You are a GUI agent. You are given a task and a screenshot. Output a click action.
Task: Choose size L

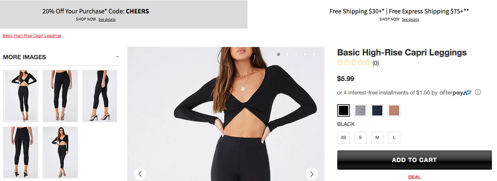[394, 138]
